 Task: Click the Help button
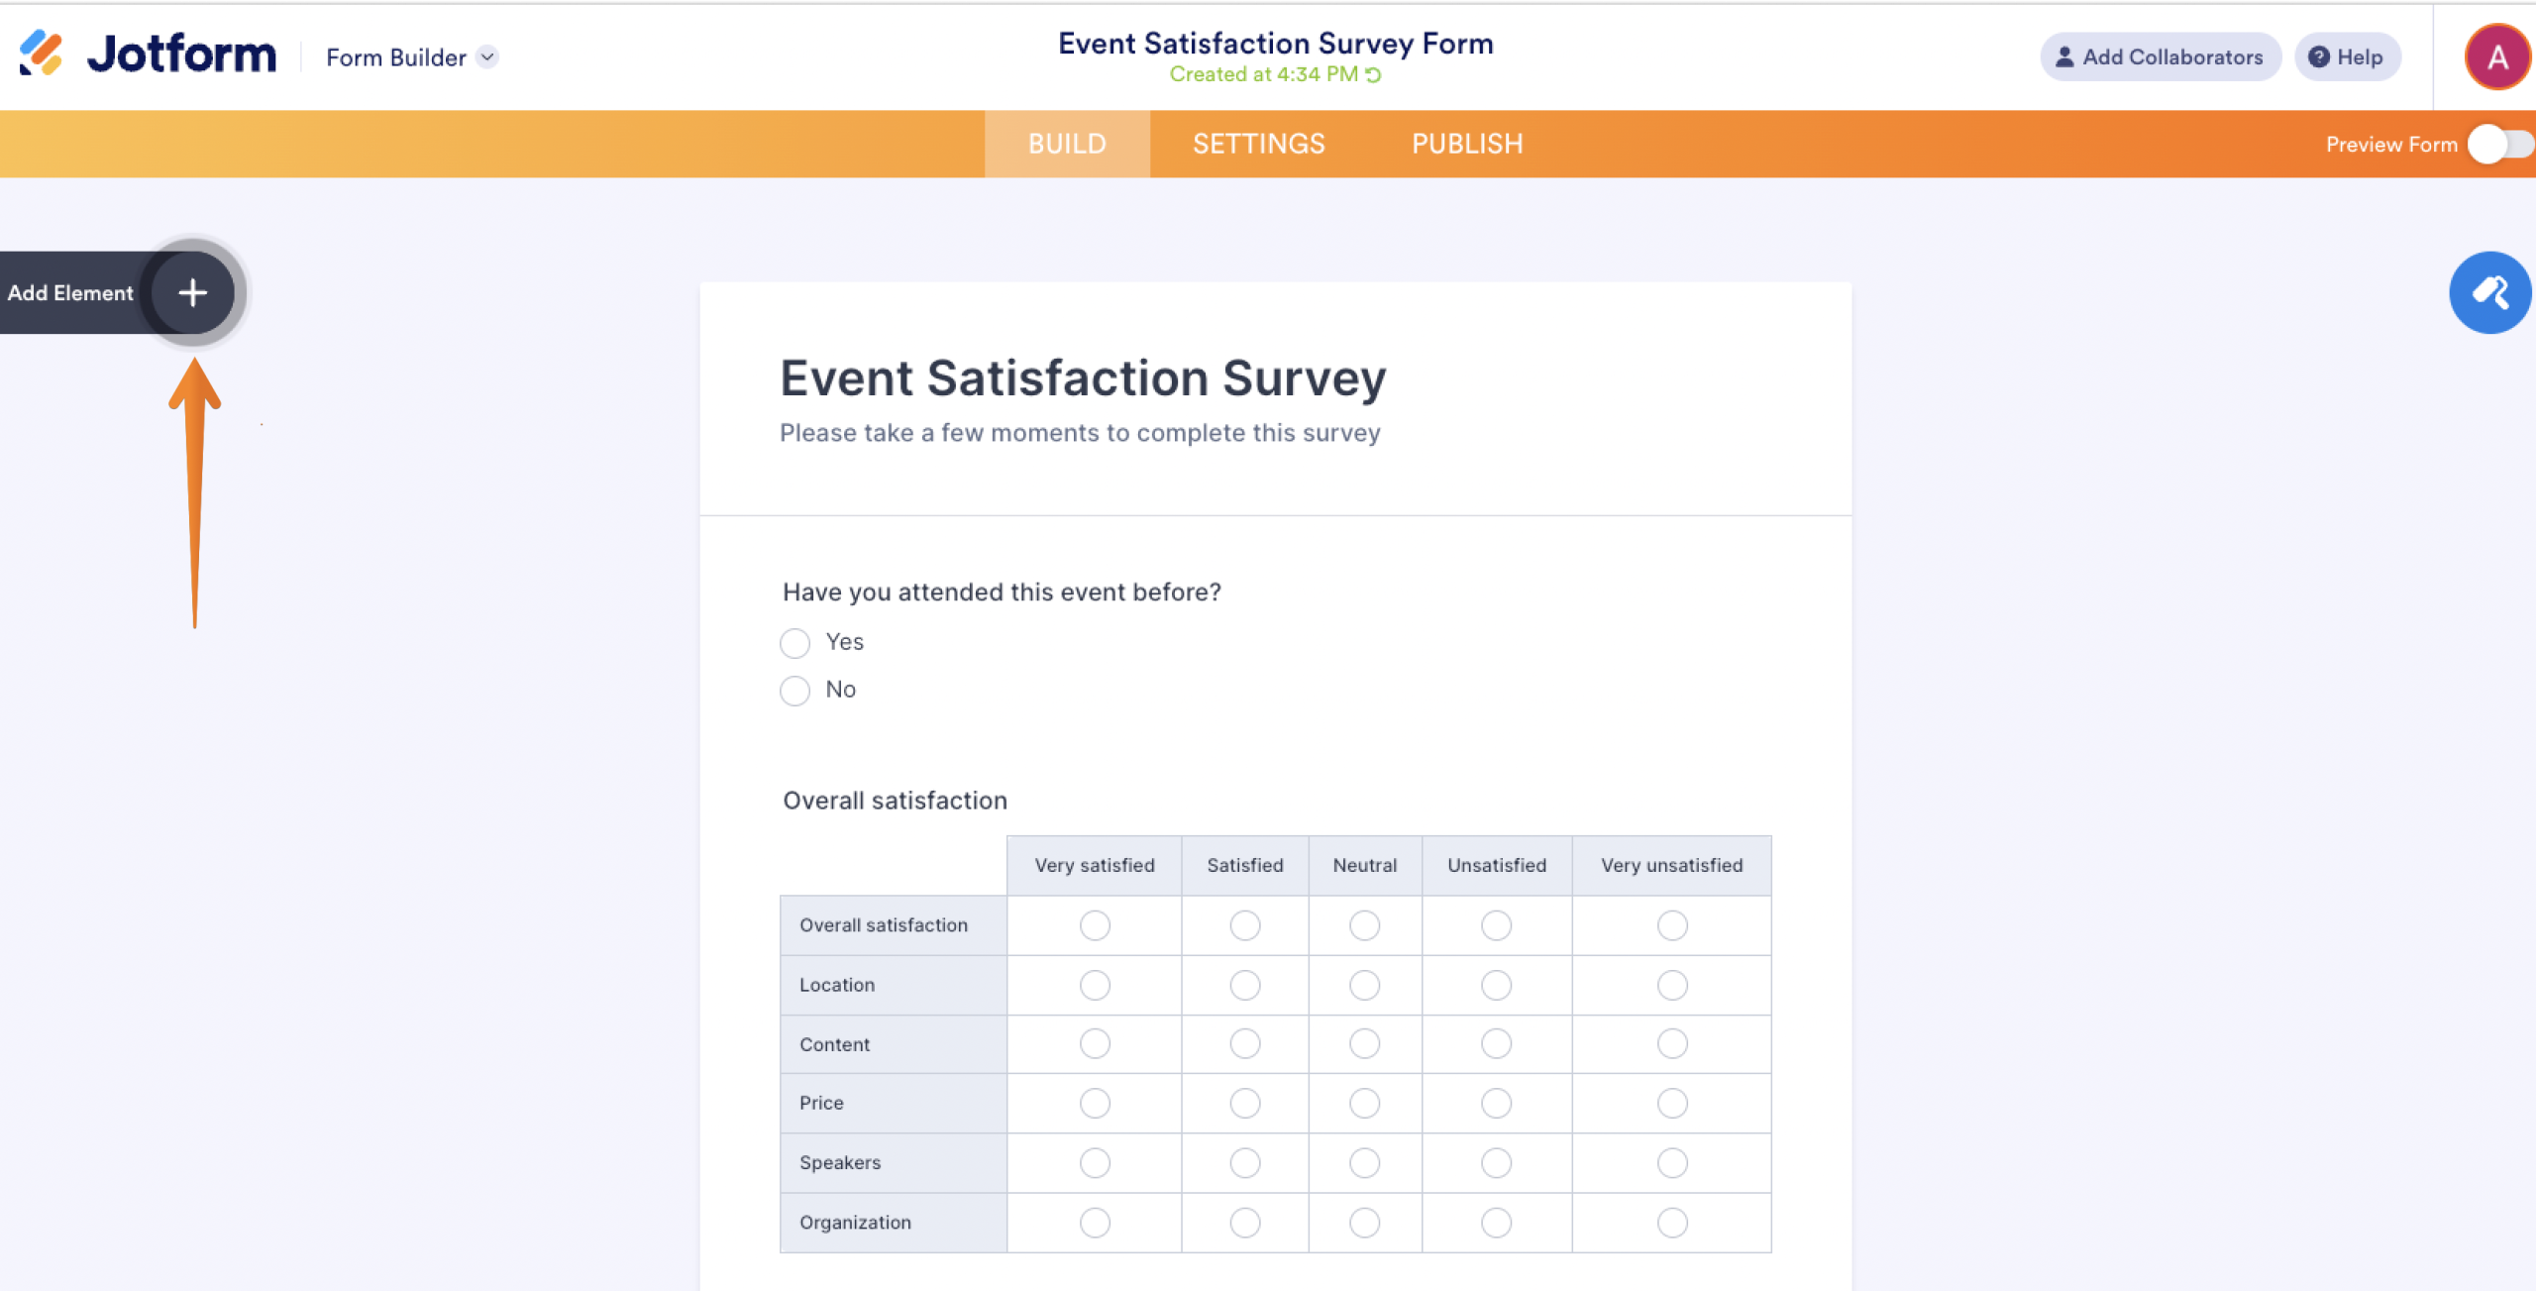2347,56
